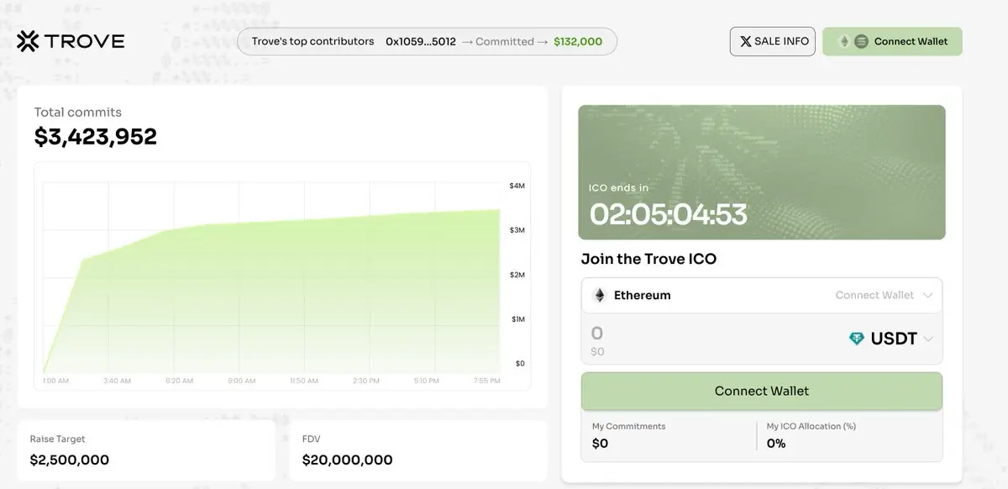The height and width of the screenshot is (489, 1008).
Task: Click the X icon in Sale Info
Action: click(745, 41)
